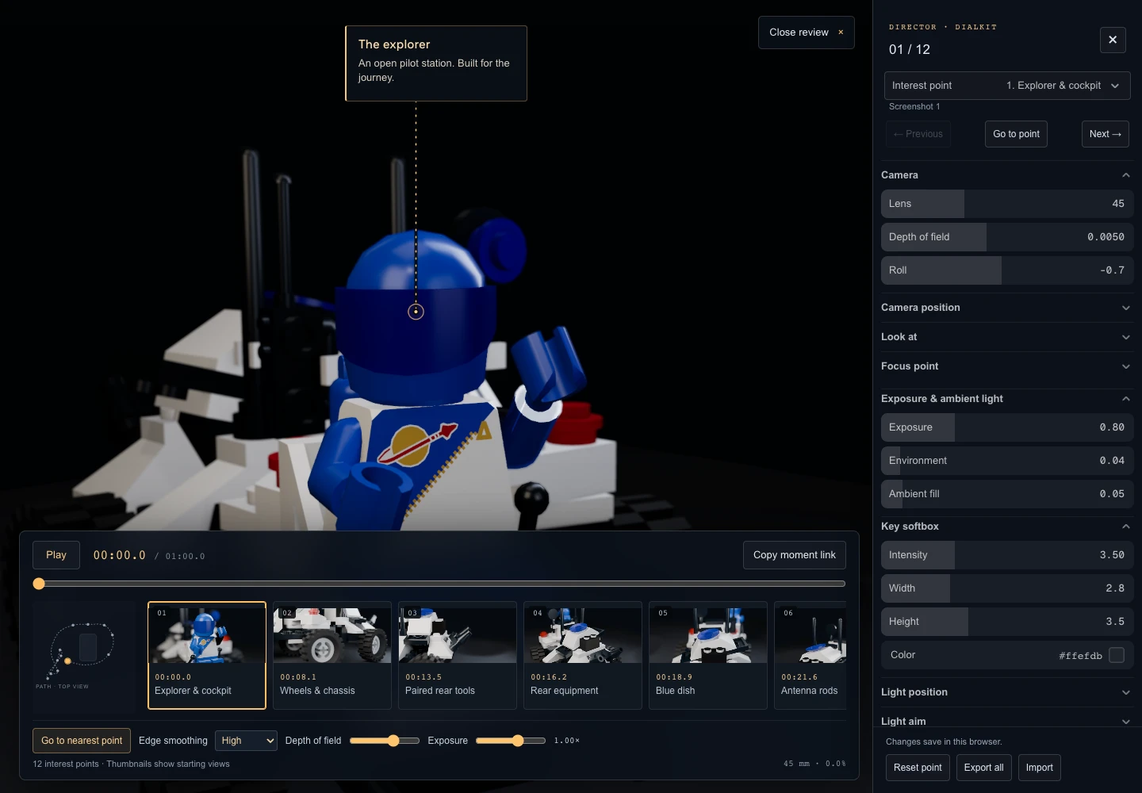Click the 1.00× exposure value
Screen dimensions: 1142x793
[x=567, y=741]
